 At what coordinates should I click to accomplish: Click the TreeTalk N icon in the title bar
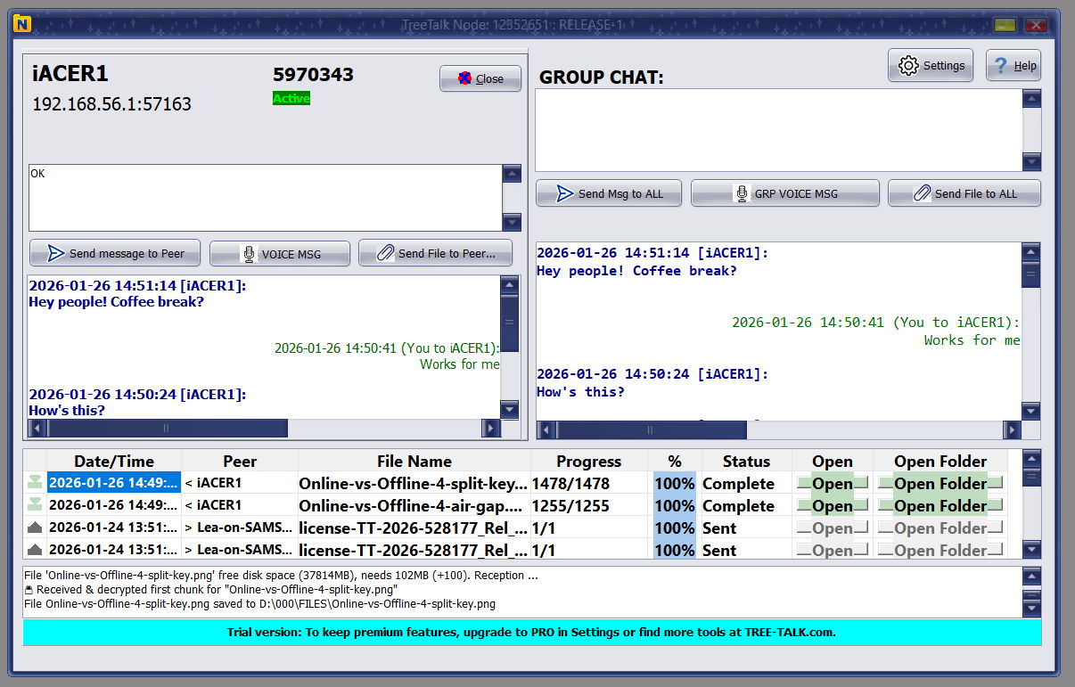pyautogui.click(x=22, y=25)
